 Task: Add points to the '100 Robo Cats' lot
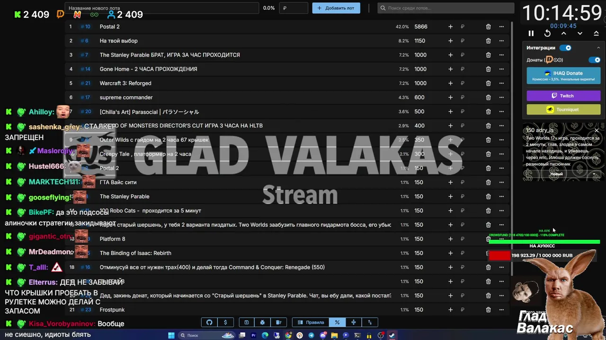[450, 211]
